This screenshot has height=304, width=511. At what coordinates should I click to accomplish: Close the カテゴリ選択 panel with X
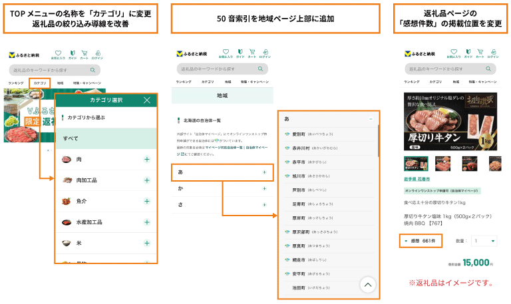(x=147, y=100)
